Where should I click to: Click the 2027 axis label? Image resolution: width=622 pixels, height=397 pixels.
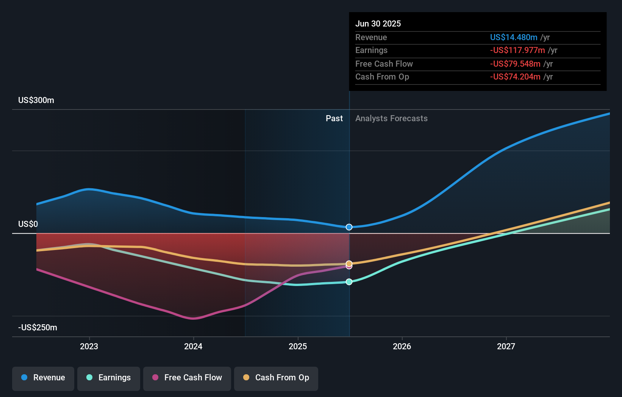pos(506,346)
